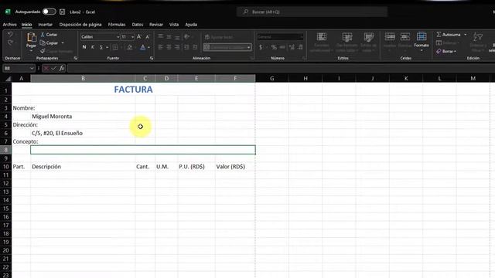Open Formato condicional icon
Image resolution: width=495 pixels, height=278 pixels.
tap(322, 37)
